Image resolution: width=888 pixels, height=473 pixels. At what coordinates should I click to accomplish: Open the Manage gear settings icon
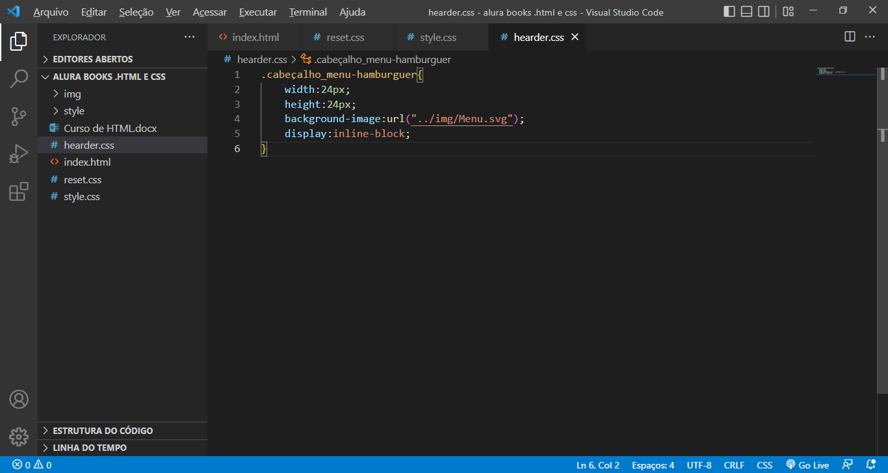pyautogui.click(x=18, y=437)
